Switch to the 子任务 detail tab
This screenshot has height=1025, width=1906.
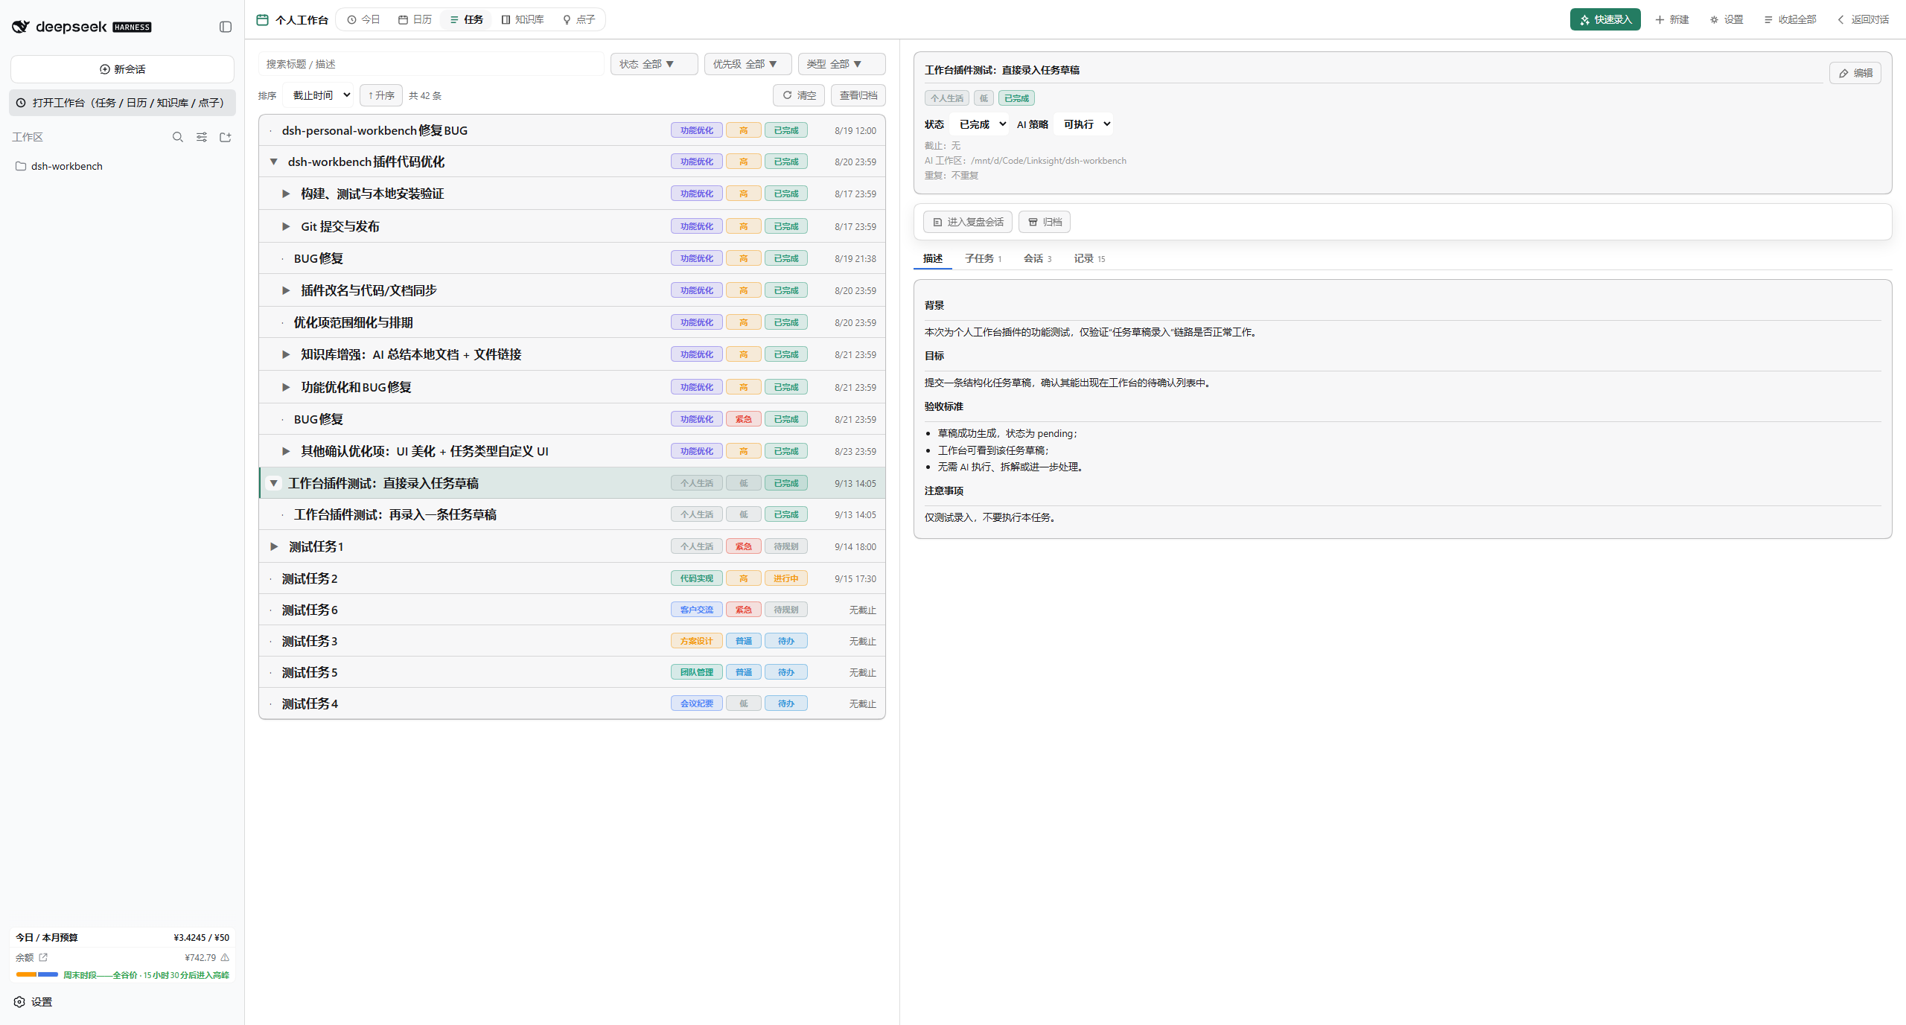click(983, 258)
